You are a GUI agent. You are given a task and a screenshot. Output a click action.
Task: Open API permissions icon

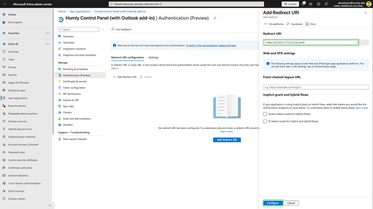point(60,94)
